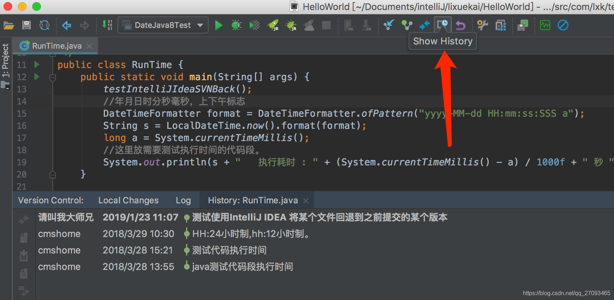Screen dimensions: 614x300
Task: Close the RunTime.java editor tab
Action: [90, 46]
